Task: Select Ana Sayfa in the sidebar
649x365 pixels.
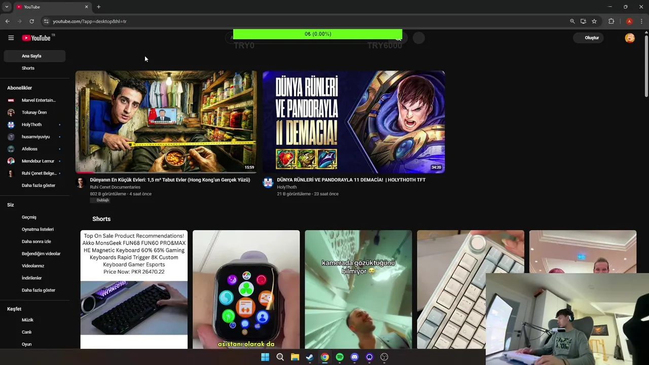Action: (35, 56)
